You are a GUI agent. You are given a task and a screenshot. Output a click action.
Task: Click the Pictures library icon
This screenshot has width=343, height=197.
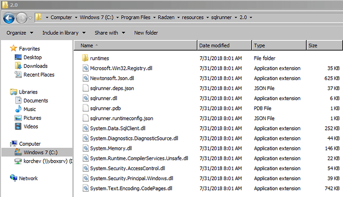[18, 118]
